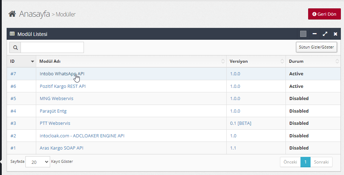Open the Intobo WhatsApp API module
344x175 pixels.
62,74
